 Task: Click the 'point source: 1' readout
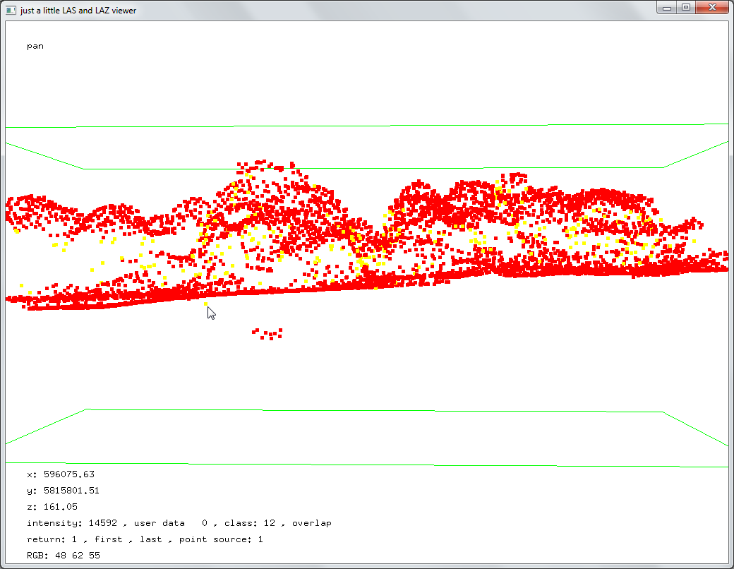(221, 539)
